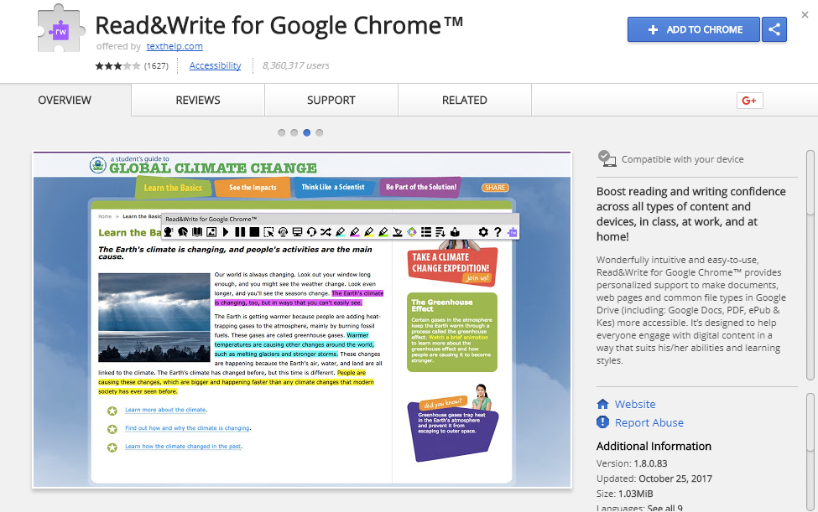Screen dimensions: 818x512
Task: Click the 'Size: 1.03MiB' text
Action: tap(624, 494)
